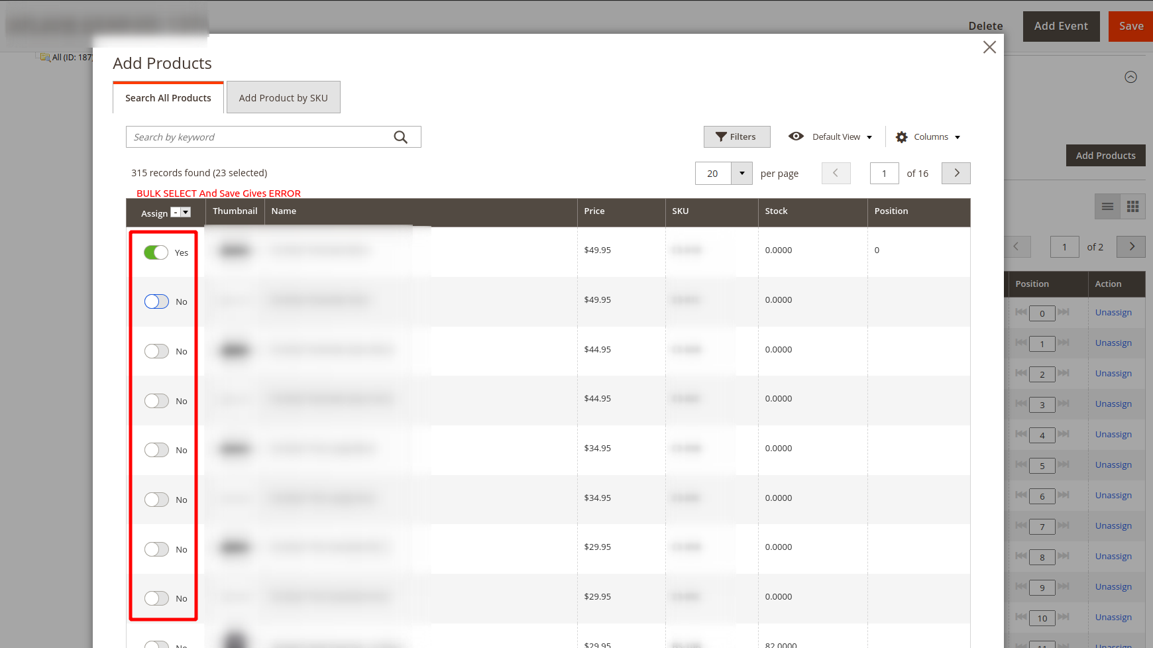The image size is (1153, 648).
Task: Go to next page of the product list
Action: pyautogui.click(x=956, y=173)
